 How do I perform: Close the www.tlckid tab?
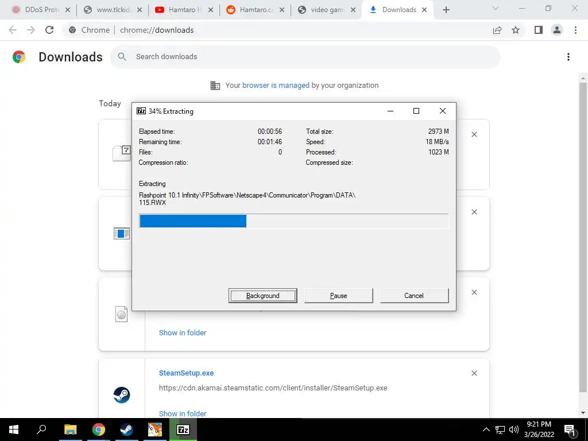point(139,10)
